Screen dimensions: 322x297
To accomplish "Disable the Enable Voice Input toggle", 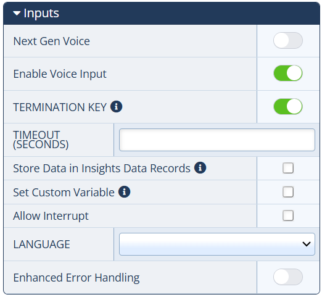I will pos(287,73).
